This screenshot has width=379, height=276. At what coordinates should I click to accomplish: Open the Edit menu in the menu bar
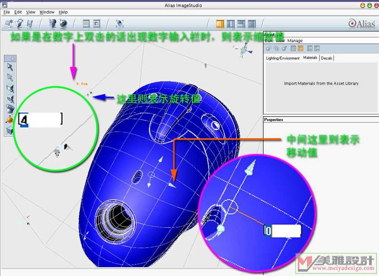[x=18, y=12]
